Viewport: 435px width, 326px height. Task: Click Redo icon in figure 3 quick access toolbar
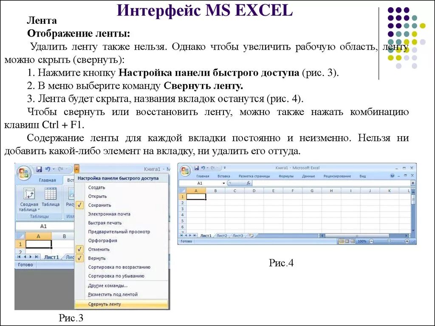(60, 169)
